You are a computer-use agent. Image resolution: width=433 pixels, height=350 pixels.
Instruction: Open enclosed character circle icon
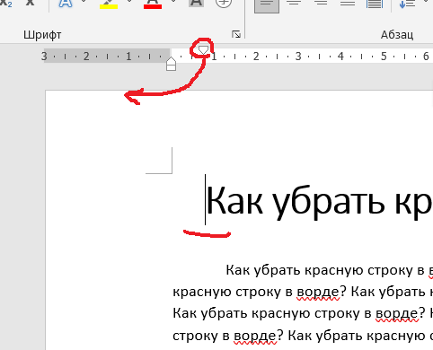[x=224, y=3]
